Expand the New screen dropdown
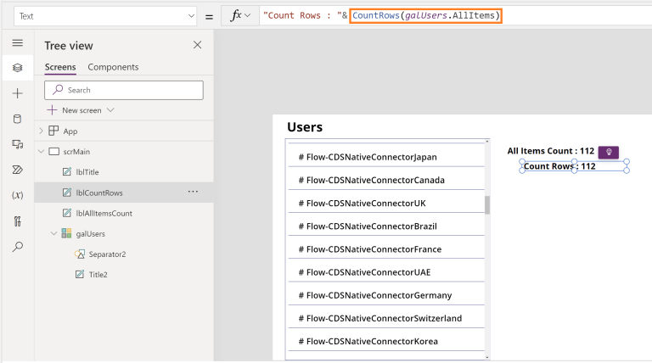Viewport: 652px width, 363px height. (110, 110)
